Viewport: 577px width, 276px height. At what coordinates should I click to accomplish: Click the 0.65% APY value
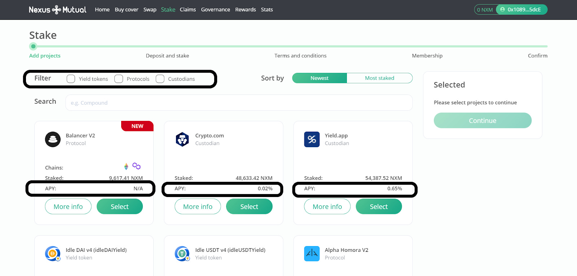(x=395, y=189)
